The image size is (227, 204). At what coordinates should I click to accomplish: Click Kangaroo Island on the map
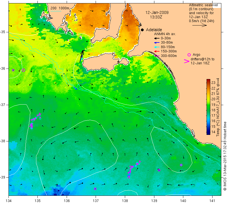pyautogui.click(x=100, y=62)
